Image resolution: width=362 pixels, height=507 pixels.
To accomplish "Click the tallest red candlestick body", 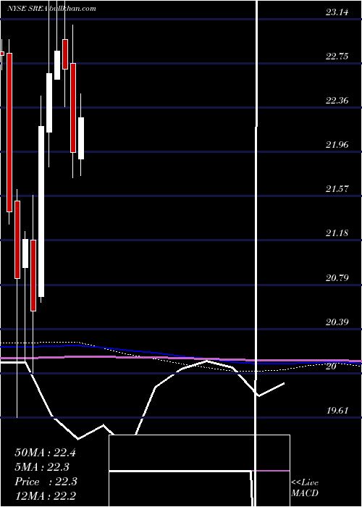I will (9, 133).
